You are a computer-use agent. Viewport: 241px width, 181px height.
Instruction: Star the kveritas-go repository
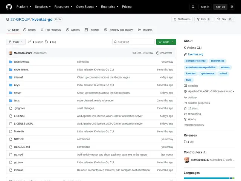tap(224, 19)
